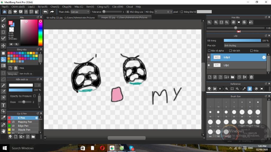Select the Move tool with four arrows
The image size is (271, 152).
click(3, 46)
